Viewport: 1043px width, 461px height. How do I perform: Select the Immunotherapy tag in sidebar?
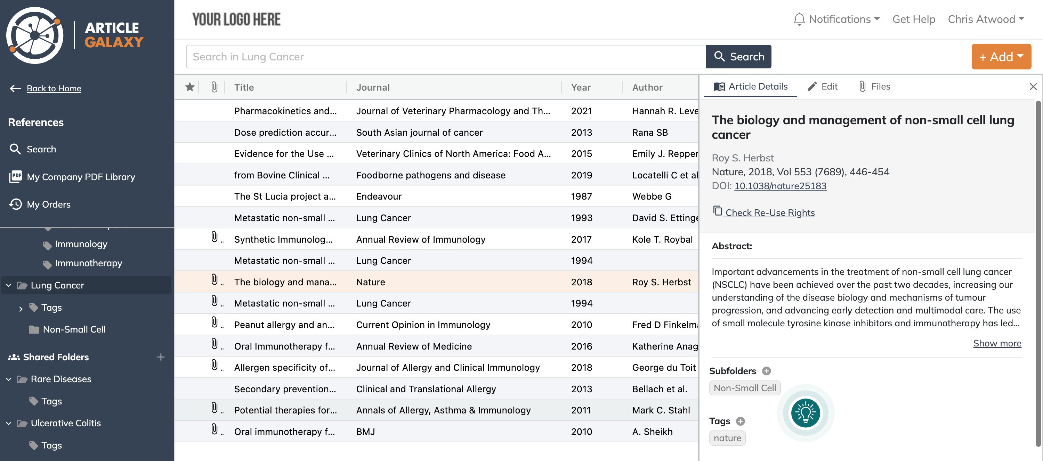tap(88, 263)
